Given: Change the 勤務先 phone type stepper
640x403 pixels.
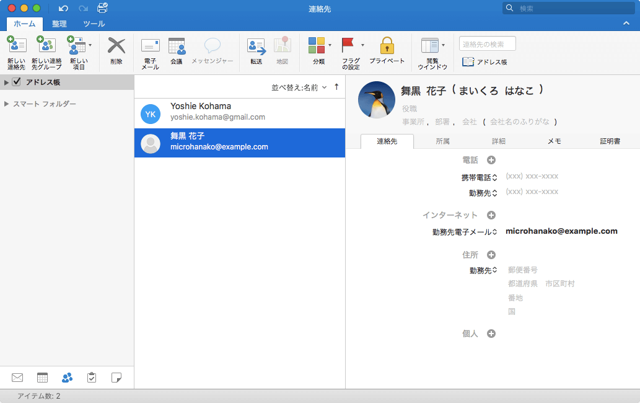Looking at the screenshot, I should click(x=494, y=193).
